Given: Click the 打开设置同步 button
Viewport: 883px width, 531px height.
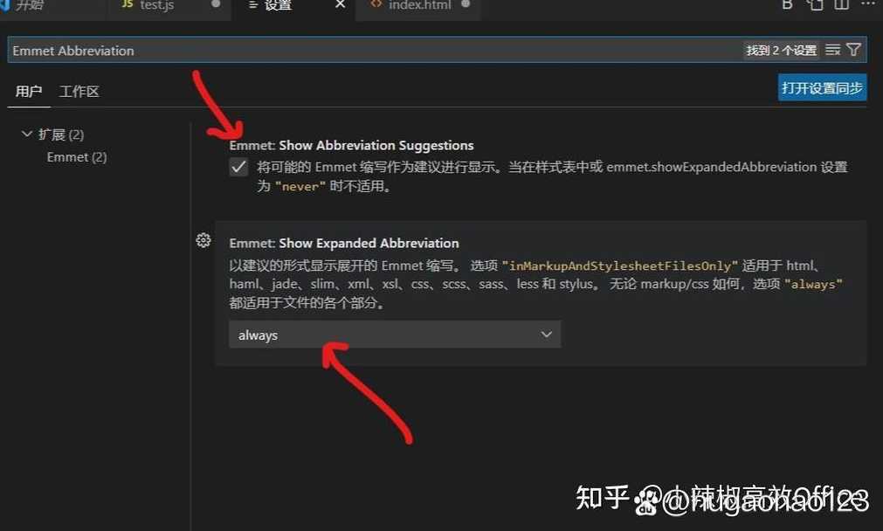Looking at the screenshot, I should (x=822, y=88).
